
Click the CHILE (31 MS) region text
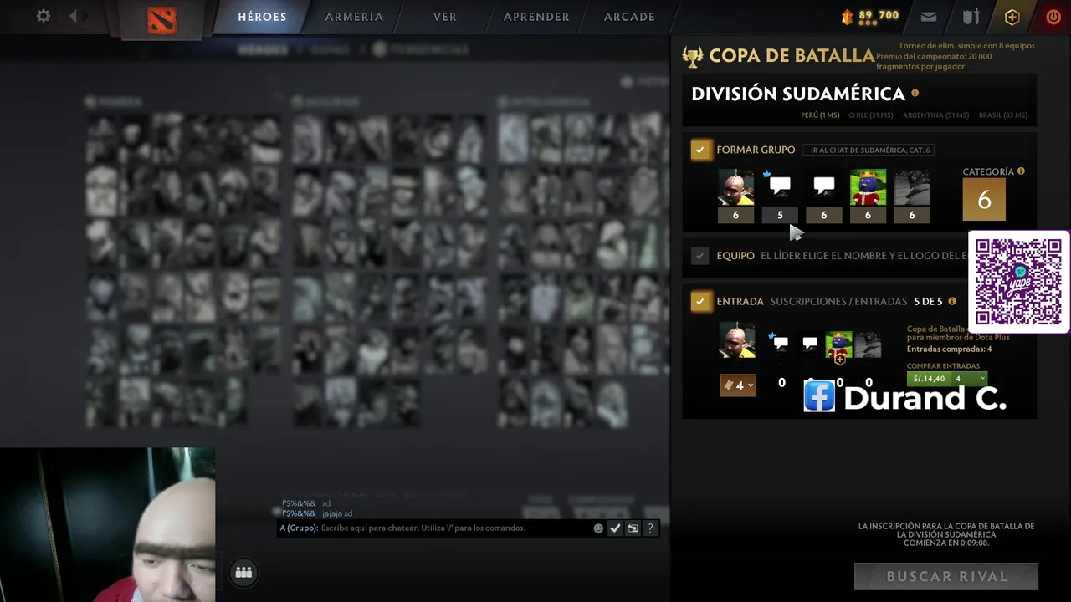tap(870, 115)
